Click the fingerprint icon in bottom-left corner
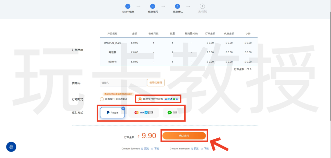331x158 pixels. [11, 147]
